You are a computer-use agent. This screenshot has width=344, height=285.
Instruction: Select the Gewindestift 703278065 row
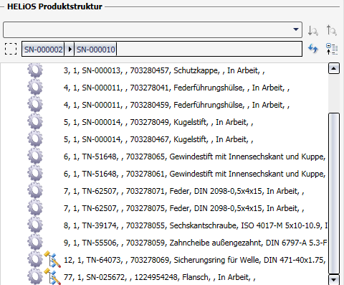click(x=195, y=156)
